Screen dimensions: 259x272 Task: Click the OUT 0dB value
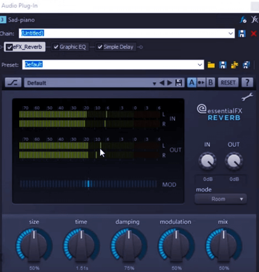coord(234,179)
